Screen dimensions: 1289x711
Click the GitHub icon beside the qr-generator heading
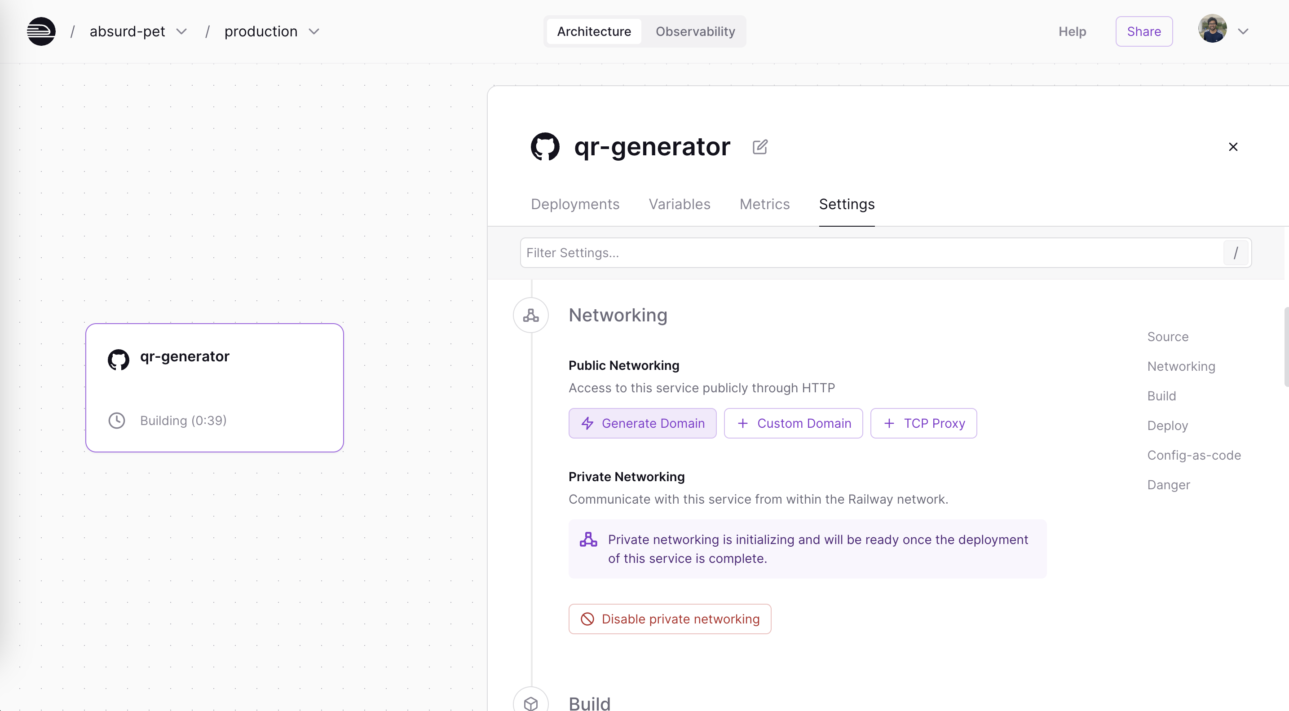click(545, 146)
